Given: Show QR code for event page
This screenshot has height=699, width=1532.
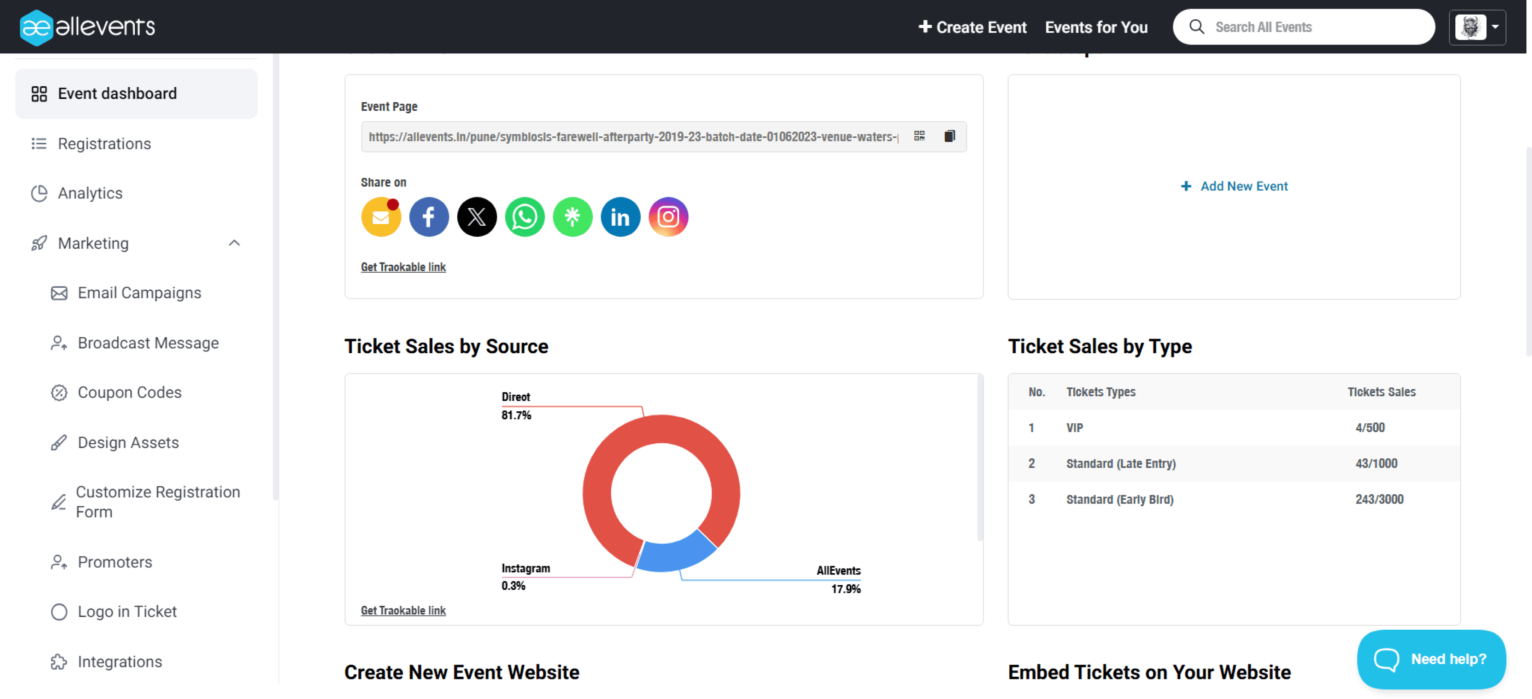Looking at the screenshot, I should pyautogui.click(x=919, y=136).
